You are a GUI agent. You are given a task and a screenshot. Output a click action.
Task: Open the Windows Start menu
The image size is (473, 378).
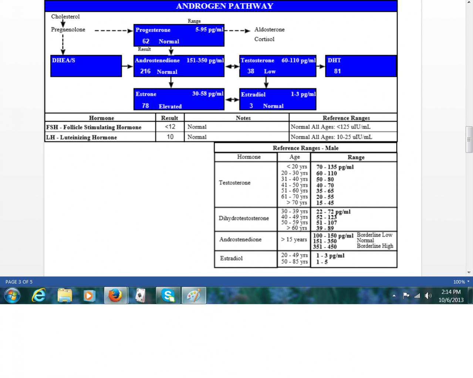[12, 295]
